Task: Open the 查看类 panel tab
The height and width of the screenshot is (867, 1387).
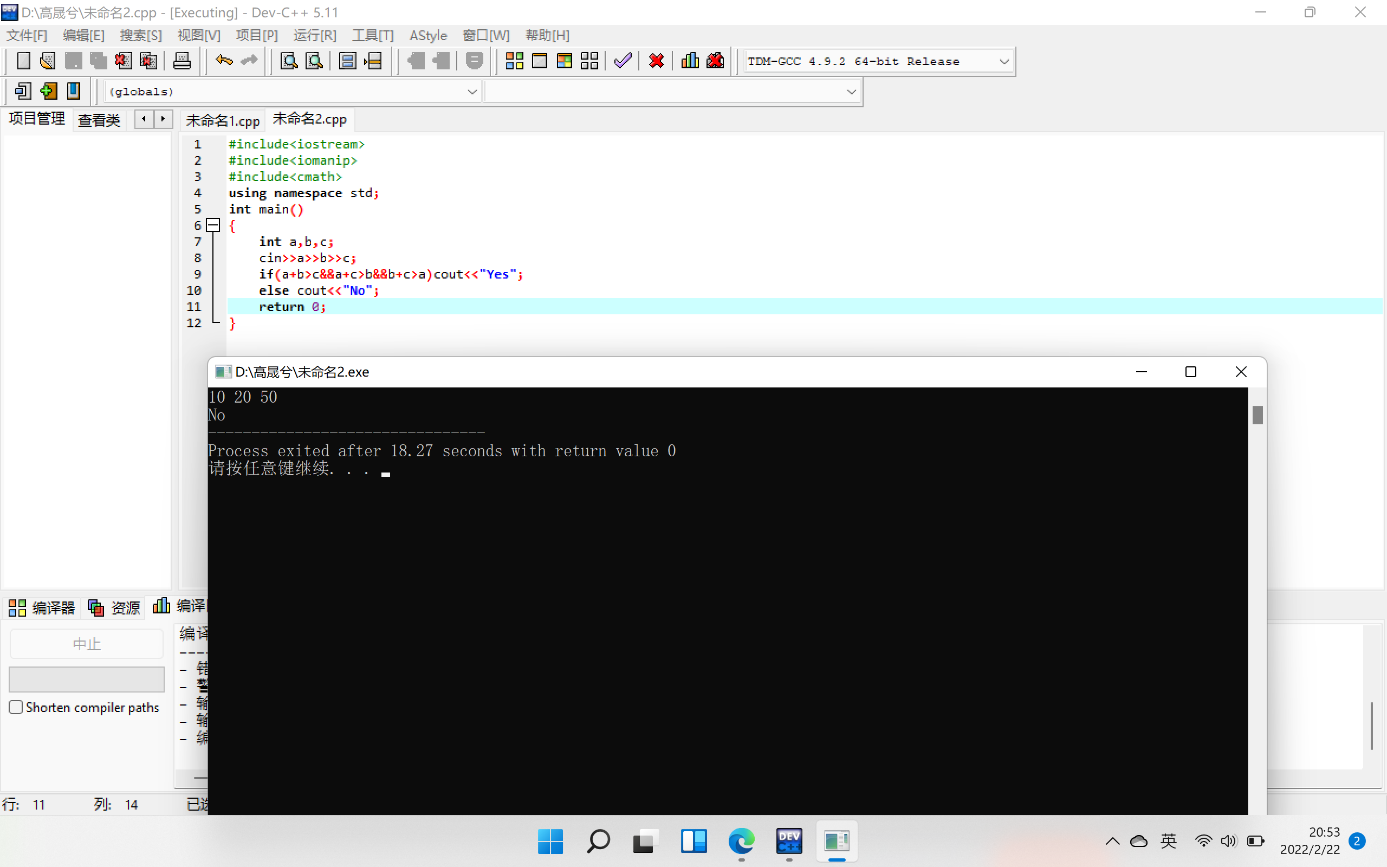Action: [99, 120]
